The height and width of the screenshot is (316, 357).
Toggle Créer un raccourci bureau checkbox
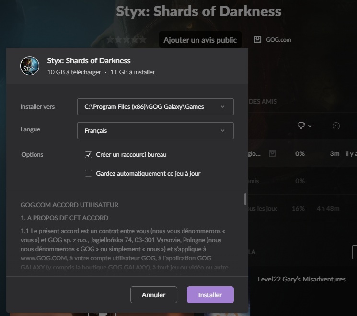click(x=88, y=155)
